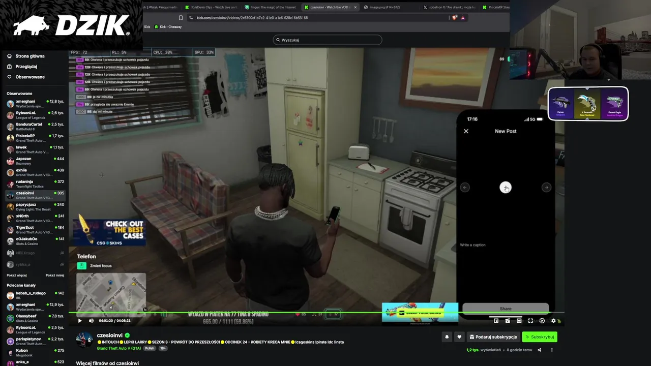
Task: Open kebab_u_rudego recommended channel
Action: 36,295
